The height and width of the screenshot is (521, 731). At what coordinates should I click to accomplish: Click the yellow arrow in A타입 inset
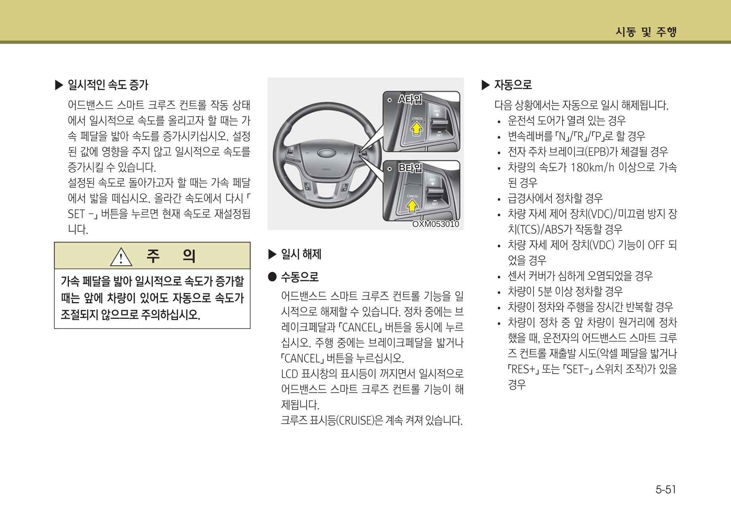coord(416,129)
